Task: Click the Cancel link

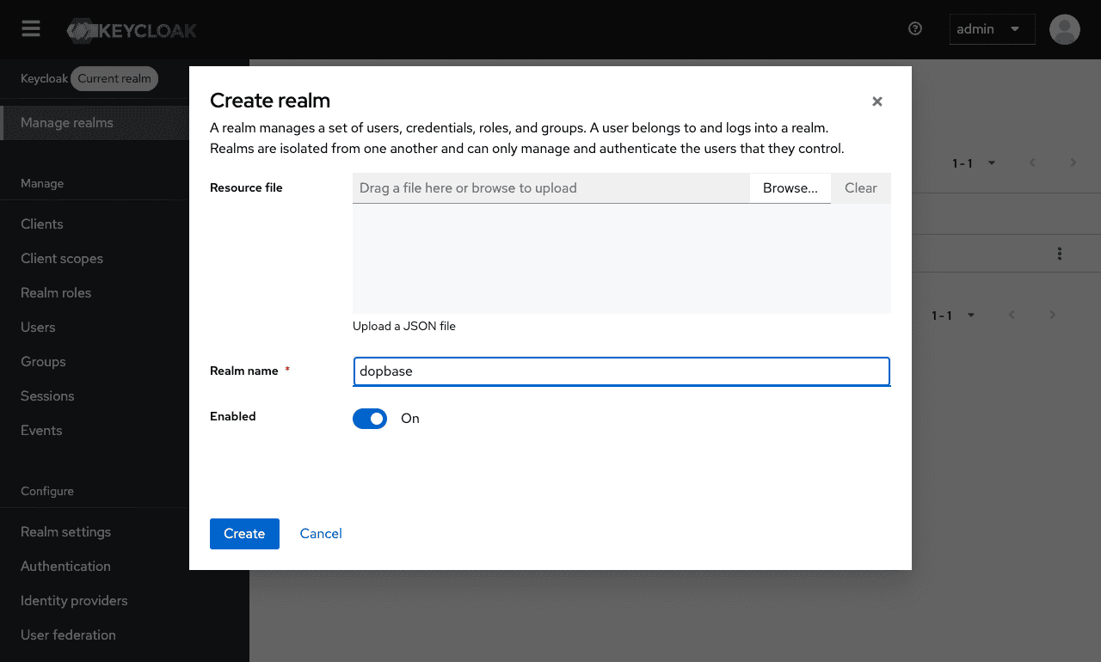Action: (x=321, y=534)
